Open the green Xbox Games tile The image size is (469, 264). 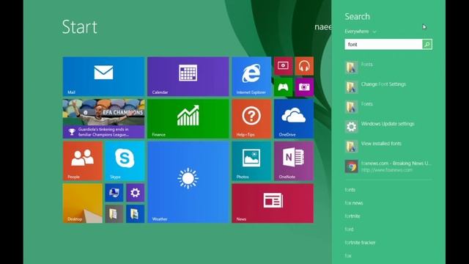click(284, 87)
